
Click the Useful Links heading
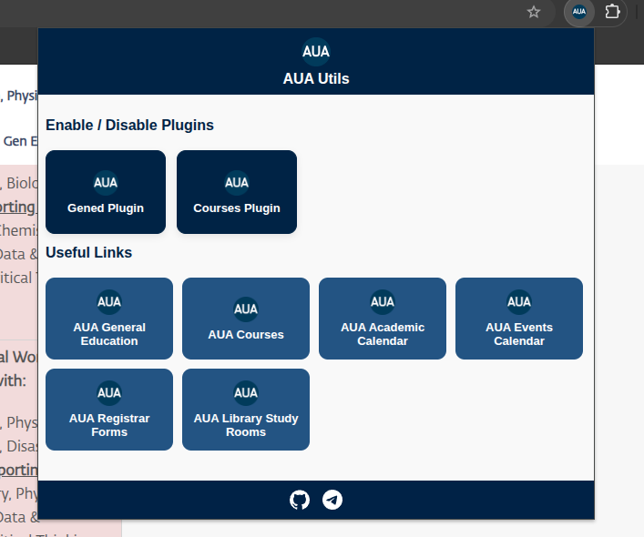[89, 252]
